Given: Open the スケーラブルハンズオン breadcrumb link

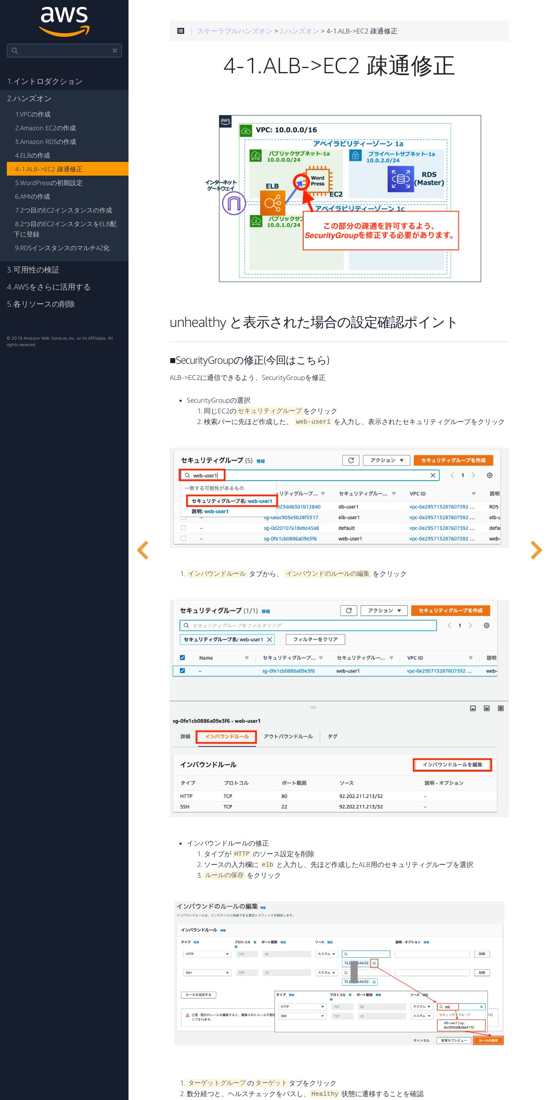Looking at the screenshot, I should click(x=234, y=31).
